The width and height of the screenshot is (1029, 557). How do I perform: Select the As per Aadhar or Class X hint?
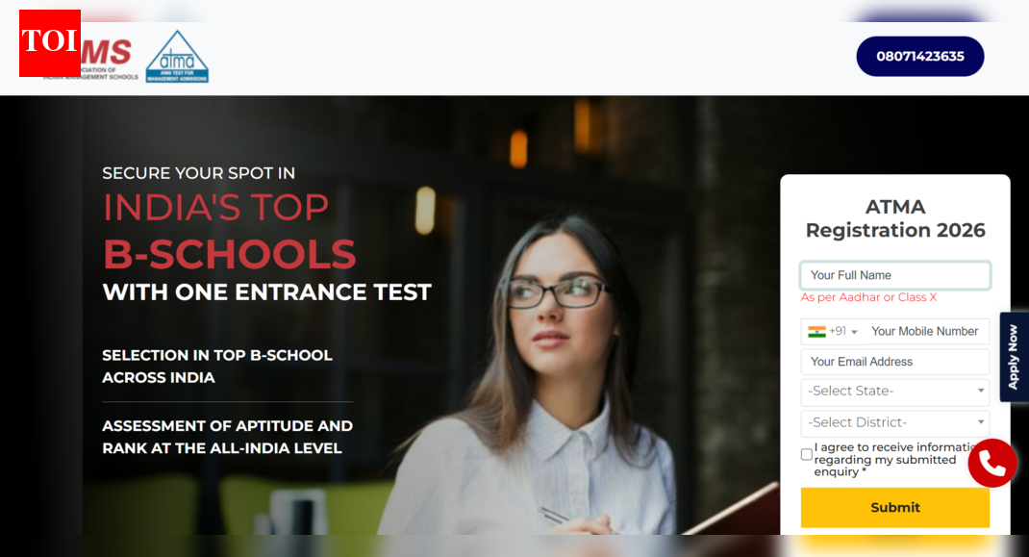click(x=868, y=297)
